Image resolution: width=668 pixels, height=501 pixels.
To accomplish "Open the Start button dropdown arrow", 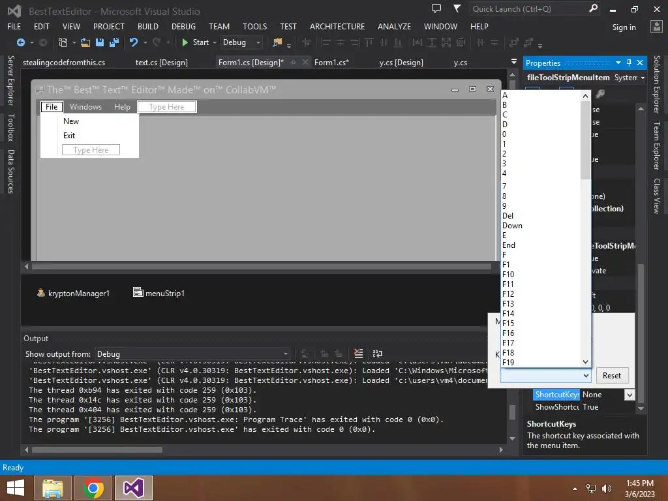I will (214, 42).
